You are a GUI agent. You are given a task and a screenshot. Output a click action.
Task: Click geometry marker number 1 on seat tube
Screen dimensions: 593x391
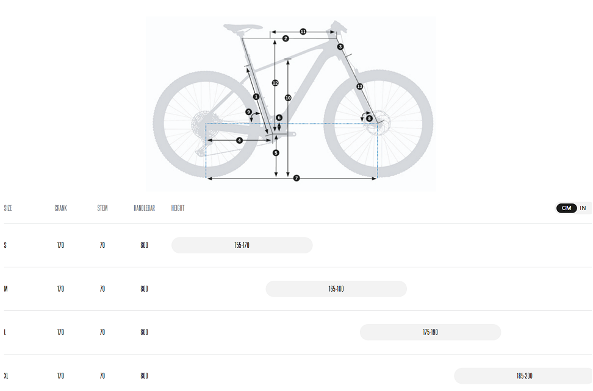pyautogui.click(x=256, y=97)
